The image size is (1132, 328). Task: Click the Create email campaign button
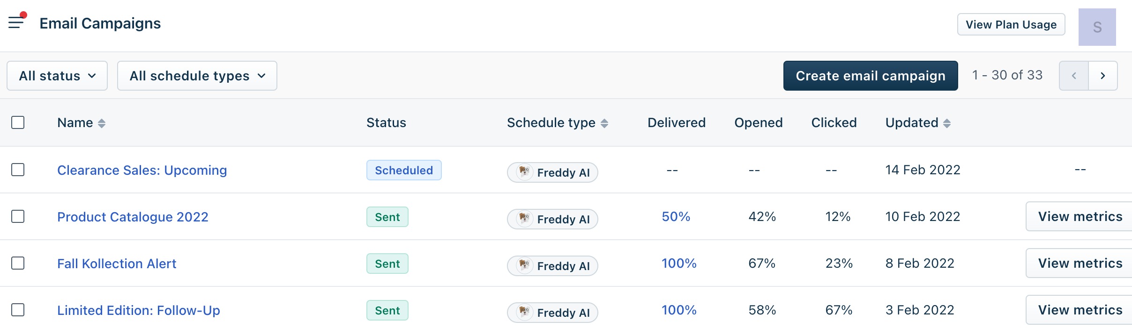[871, 76]
